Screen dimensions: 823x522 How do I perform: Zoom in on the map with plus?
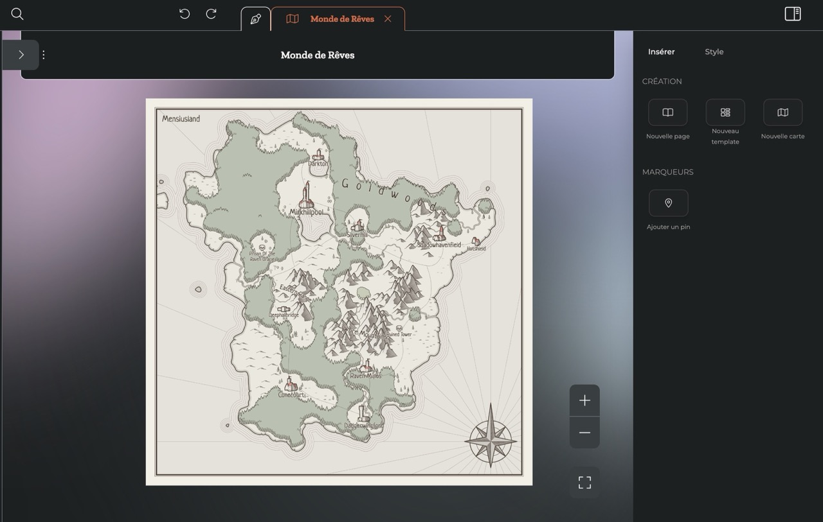click(x=584, y=401)
